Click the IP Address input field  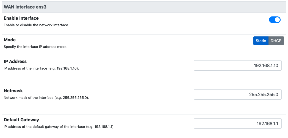[x=237, y=65]
